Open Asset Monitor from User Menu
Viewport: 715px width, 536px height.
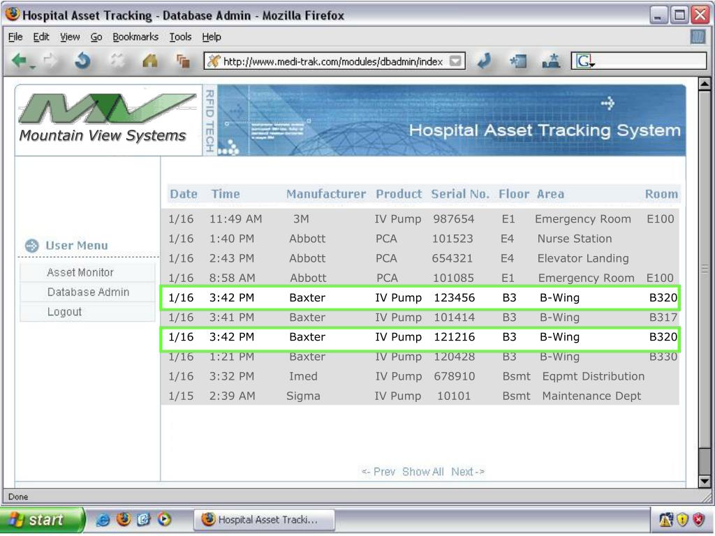pos(87,273)
